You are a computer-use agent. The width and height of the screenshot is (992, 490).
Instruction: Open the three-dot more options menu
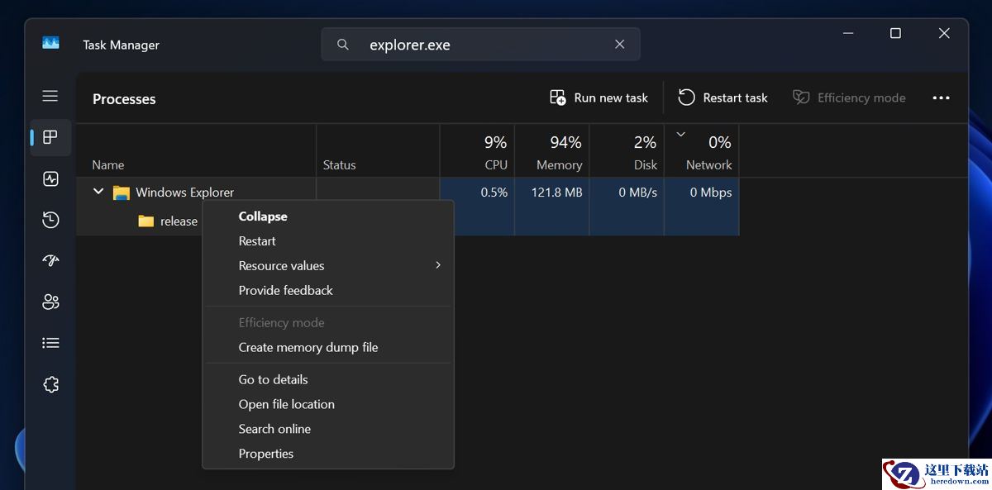pos(941,98)
